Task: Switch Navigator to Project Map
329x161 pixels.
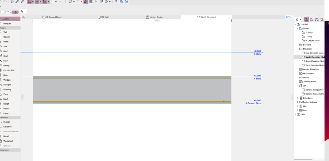Action: tap(307, 19)
